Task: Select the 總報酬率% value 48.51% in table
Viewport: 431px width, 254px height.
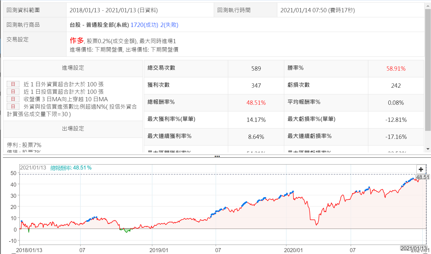Action: (256, 103)
